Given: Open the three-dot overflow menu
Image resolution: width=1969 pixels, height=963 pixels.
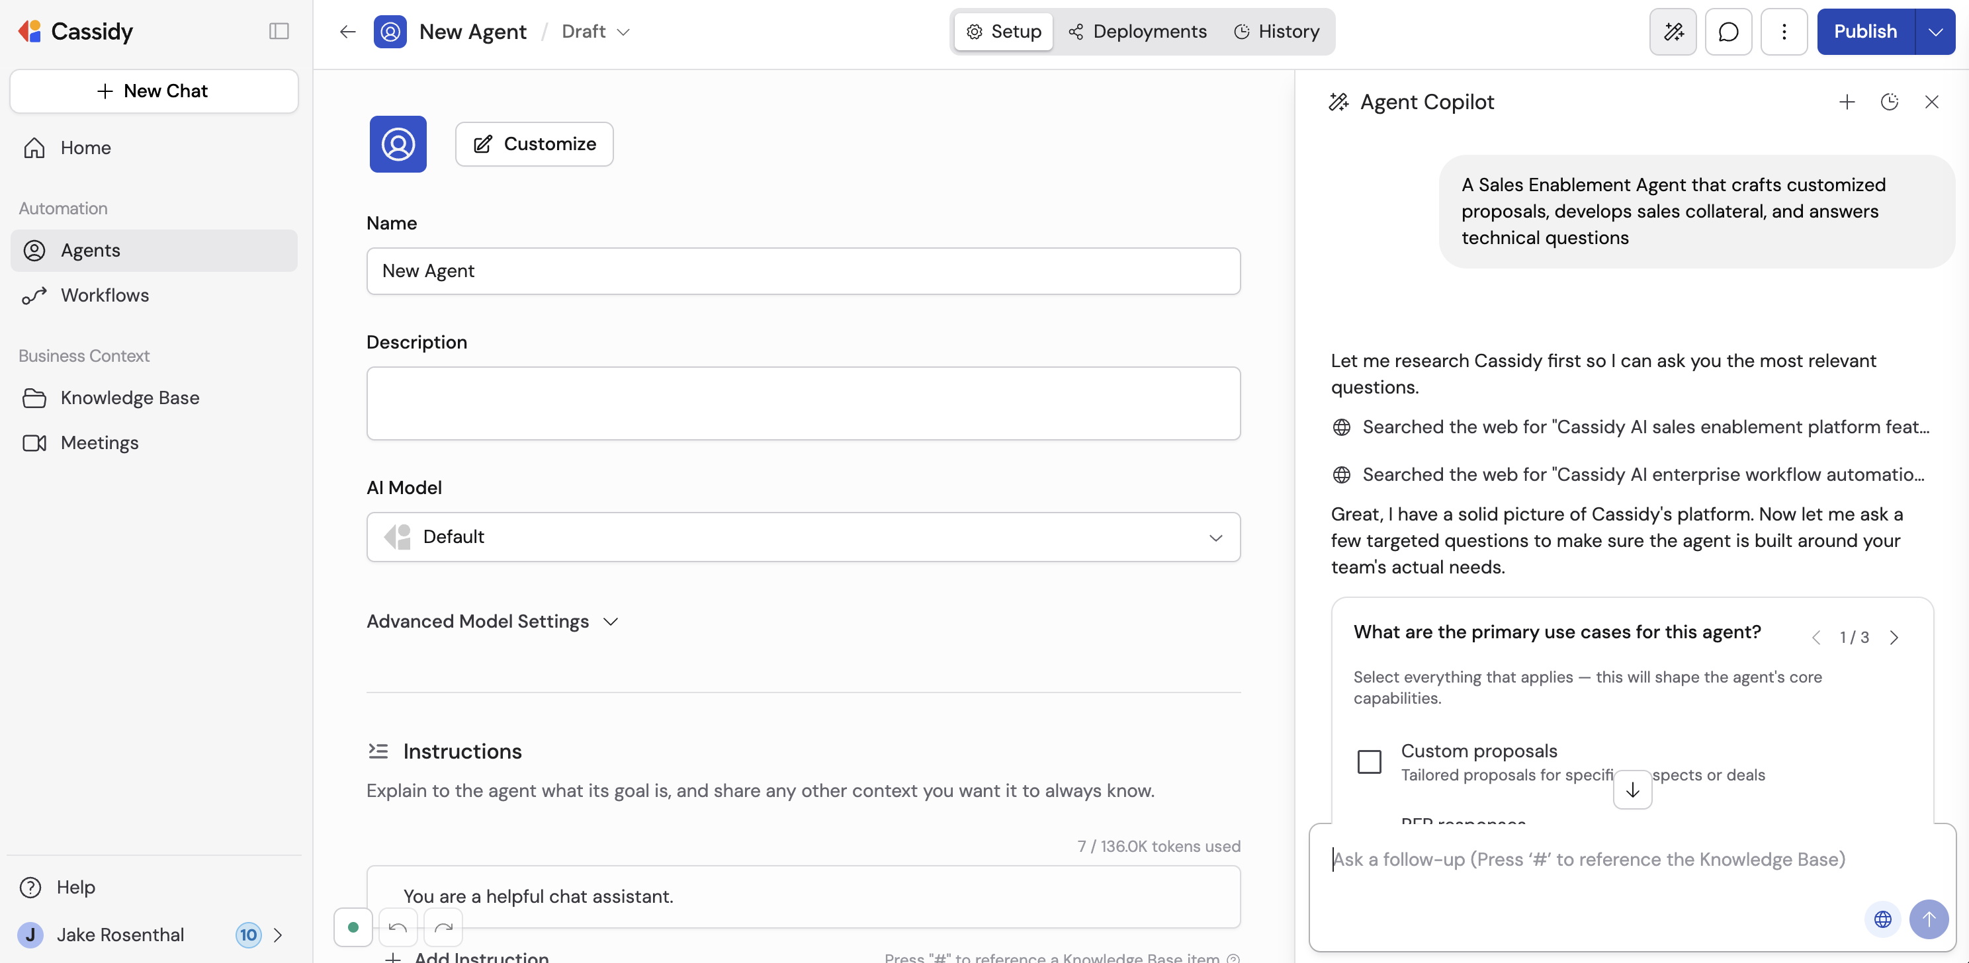Looking at the screenshot, I should click(1784, 31).
